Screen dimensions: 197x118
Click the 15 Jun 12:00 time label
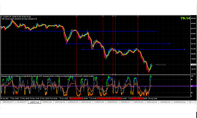click(x=64, y=98)
